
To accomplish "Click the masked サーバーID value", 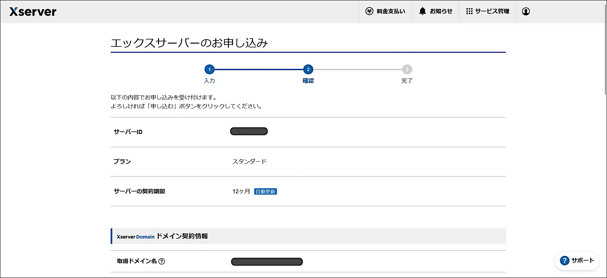I will point(249,131).
